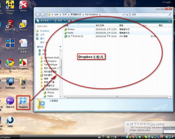Open the Dropbox desktop shortcut
The image size is (175, 139).
(x=23, y=103)
